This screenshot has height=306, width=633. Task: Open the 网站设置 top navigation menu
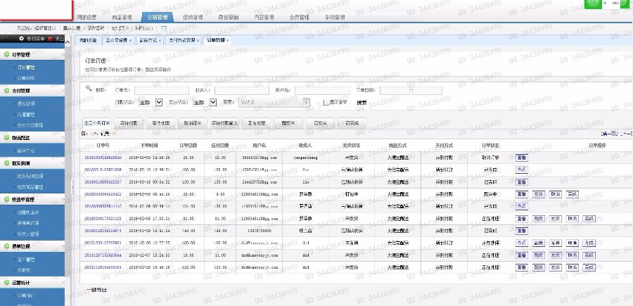point(87,18)
